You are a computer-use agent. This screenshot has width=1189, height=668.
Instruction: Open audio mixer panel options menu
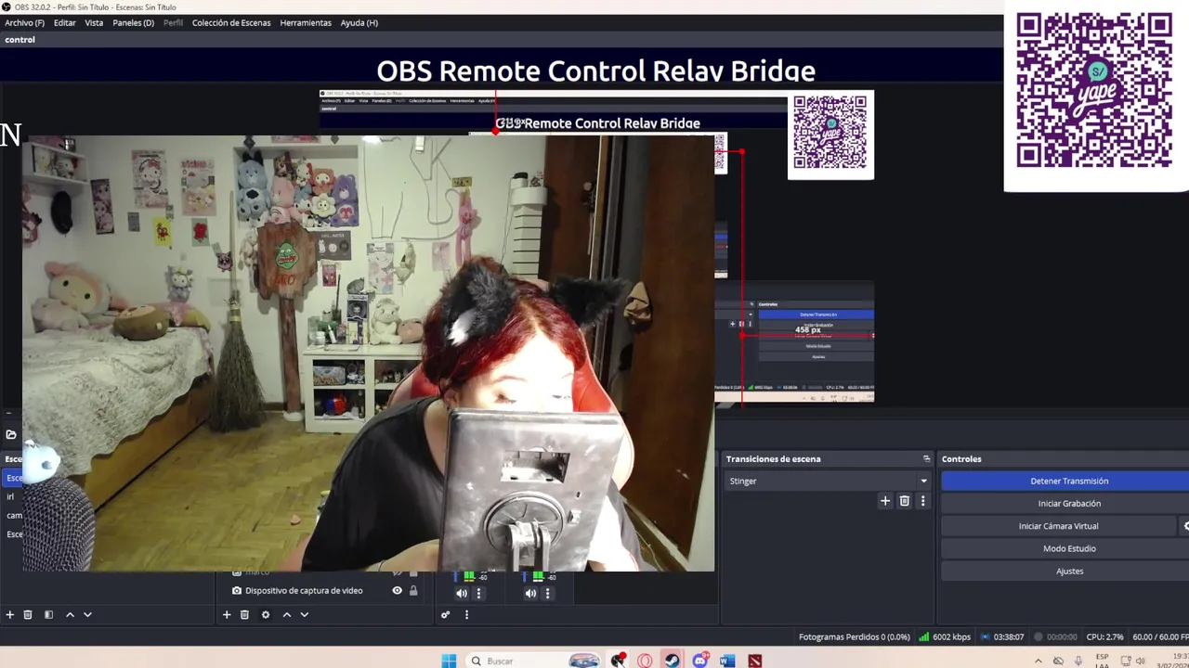click(x=466, y=614)
